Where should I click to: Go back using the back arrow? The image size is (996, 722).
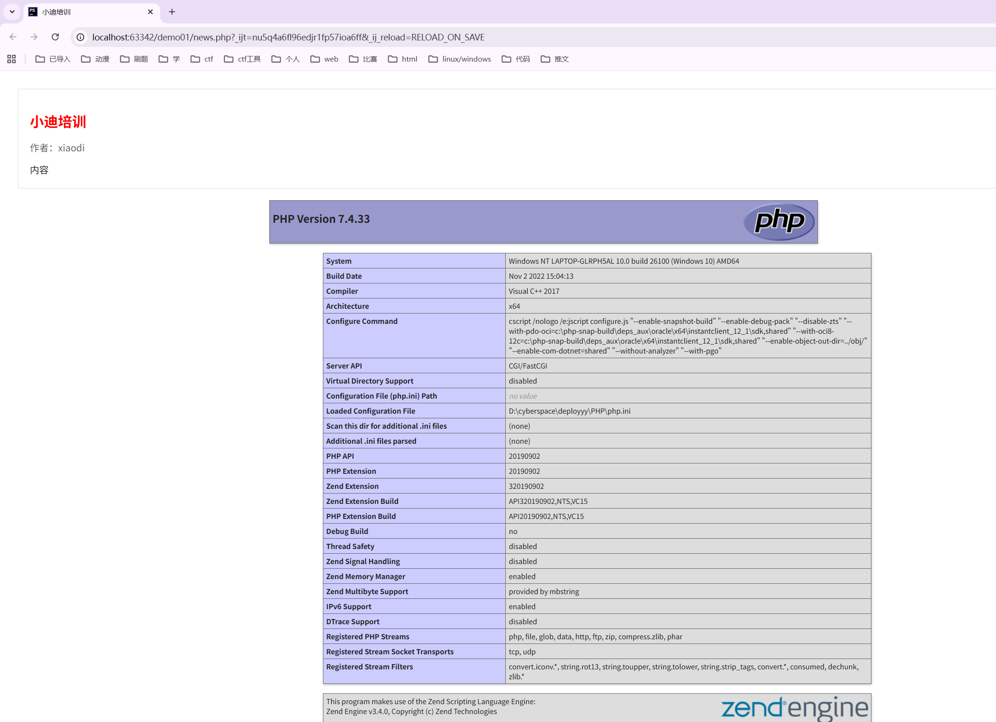click(13, 37)
